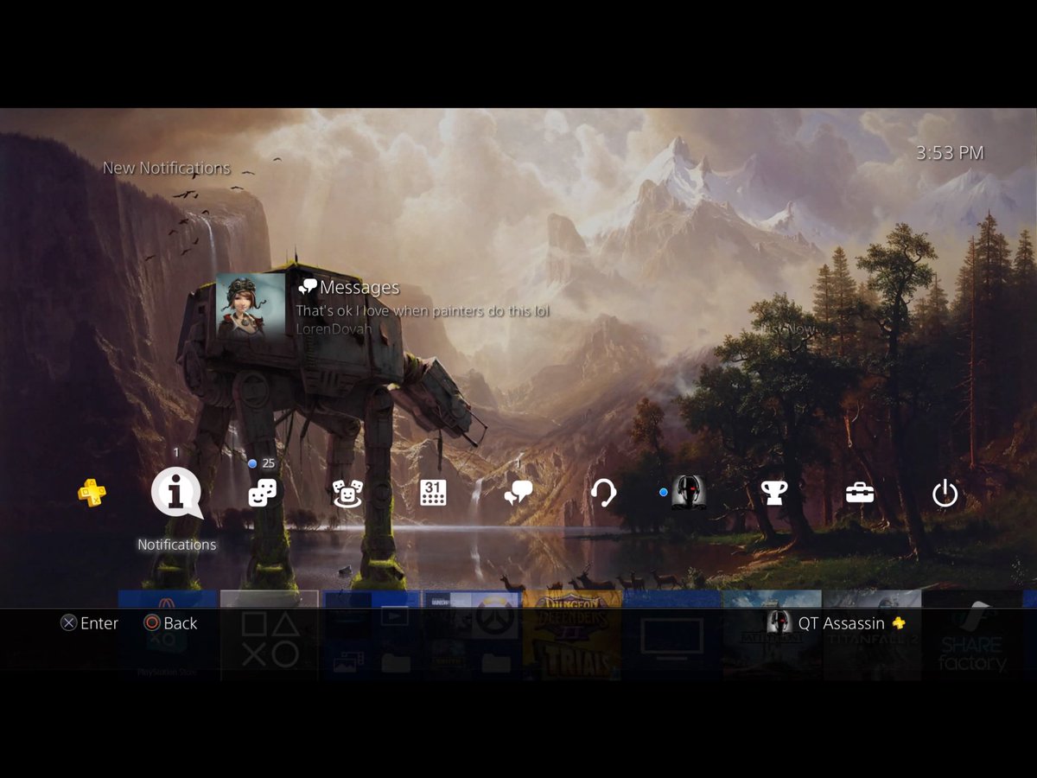The height and width of the screenshot is (778, 1037).
Task: Open the Messages speech bubble icon in function bar
Action: pos(518,493)
